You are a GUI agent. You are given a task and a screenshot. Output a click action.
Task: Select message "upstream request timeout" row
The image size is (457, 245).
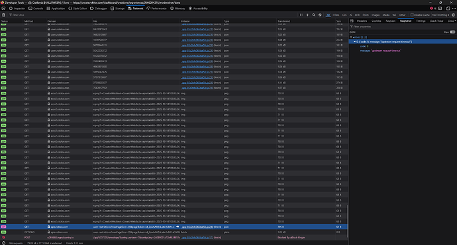coord(403,51)
